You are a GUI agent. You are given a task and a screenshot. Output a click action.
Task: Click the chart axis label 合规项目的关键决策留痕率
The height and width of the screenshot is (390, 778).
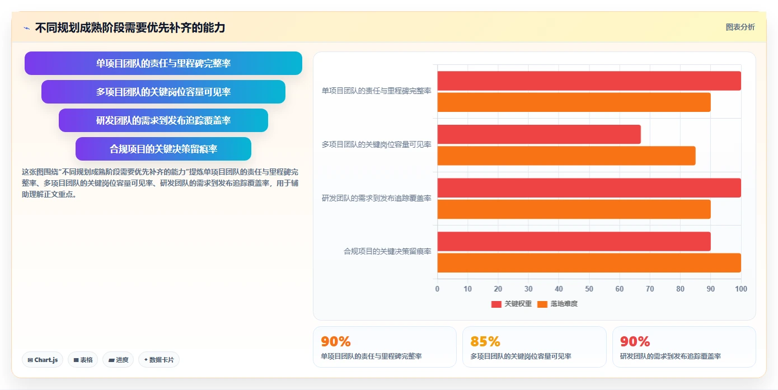click(x=387, y=251)
